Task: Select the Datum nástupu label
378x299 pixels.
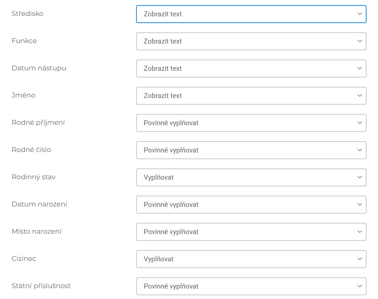Action: click(39, 68)
